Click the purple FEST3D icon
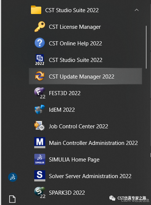The height and width of the screenshot is (205, 151). [40, 93]
